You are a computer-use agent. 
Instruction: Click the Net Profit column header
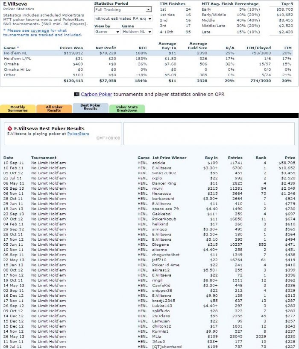[x=106, y=48]
